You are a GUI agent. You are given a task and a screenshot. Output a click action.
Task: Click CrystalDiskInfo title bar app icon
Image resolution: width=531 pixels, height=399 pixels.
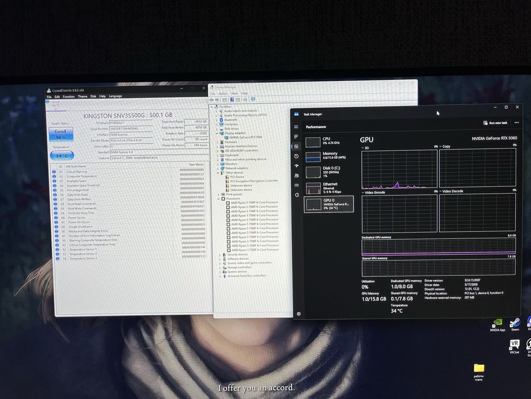coord(49,91)
